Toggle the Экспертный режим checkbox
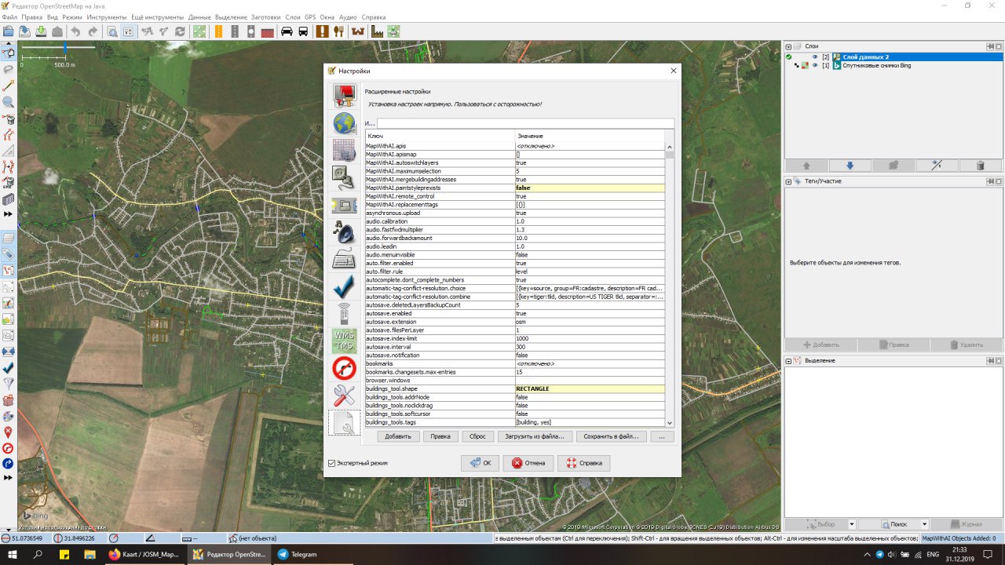Image resolution: width=1005 pixels, height=565 pixels. click(331, 463)
